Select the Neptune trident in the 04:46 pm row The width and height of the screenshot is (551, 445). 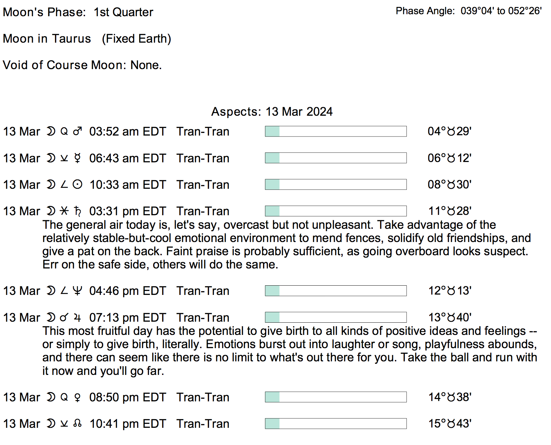tap(77, 291)
